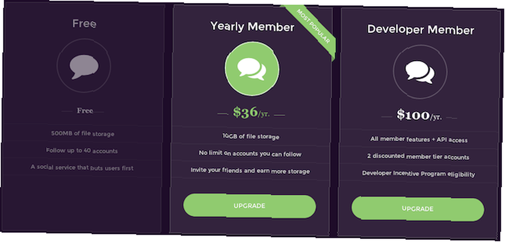Click Invite your friends feature row
Screen dimensions: 505x242
coord(250,170)
